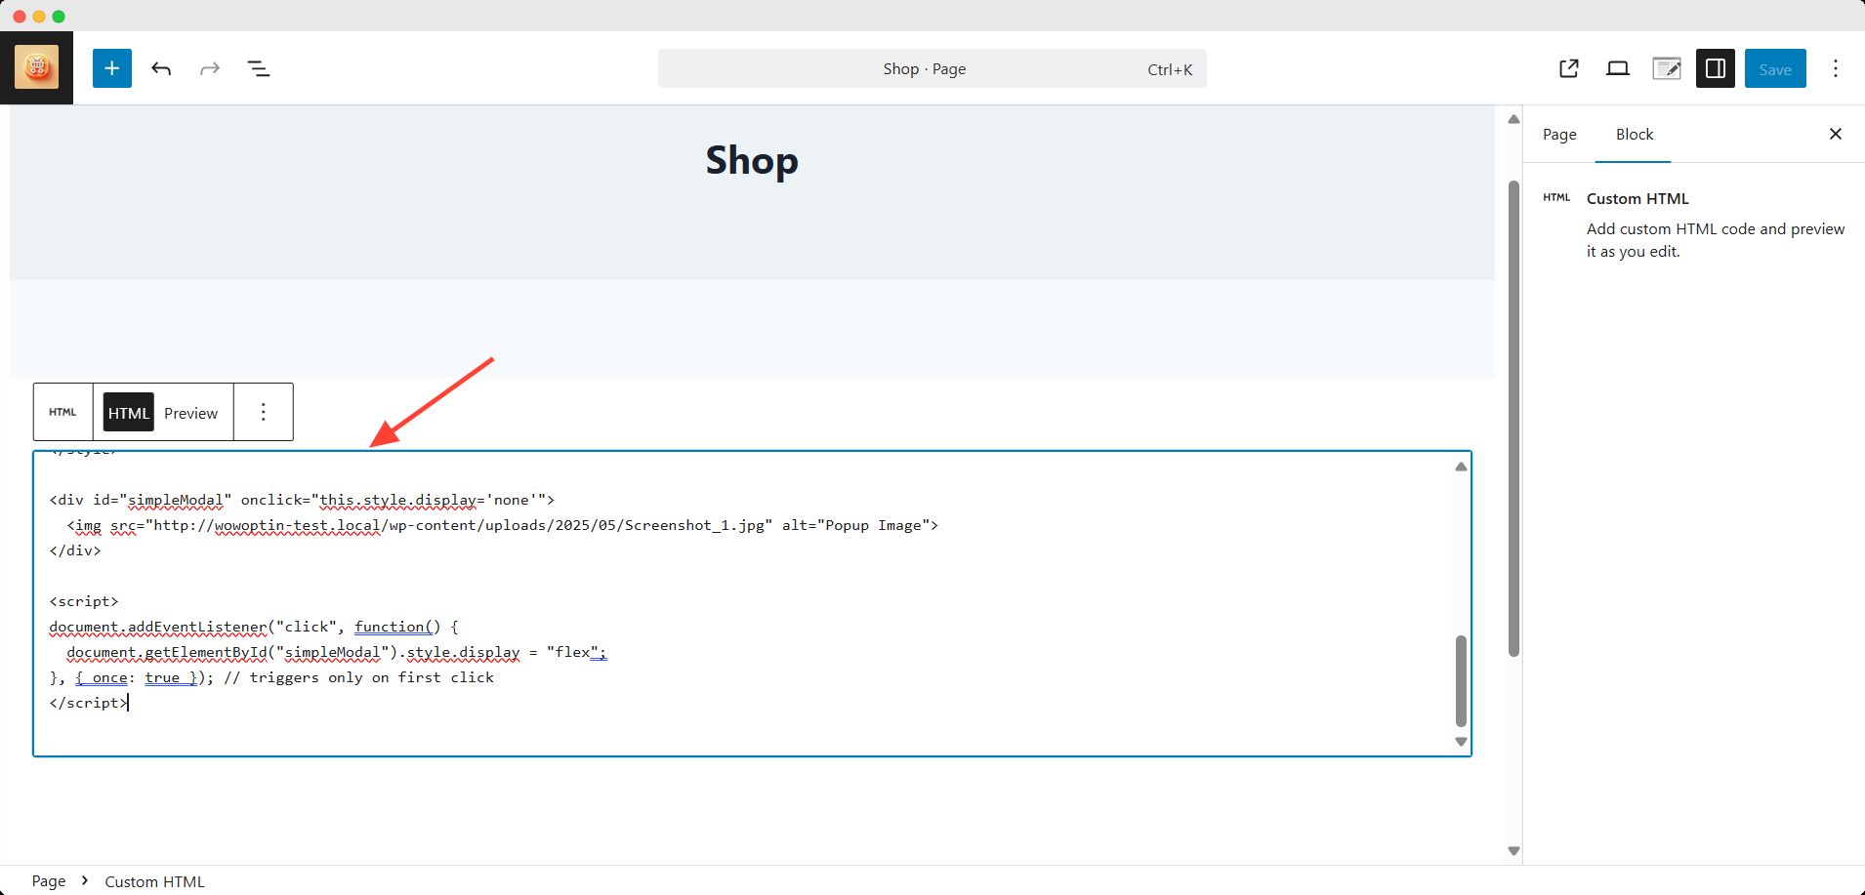Screen dimensions: 1865x895
Task: Click the img src URL line in code
Action: coord(503,525)
